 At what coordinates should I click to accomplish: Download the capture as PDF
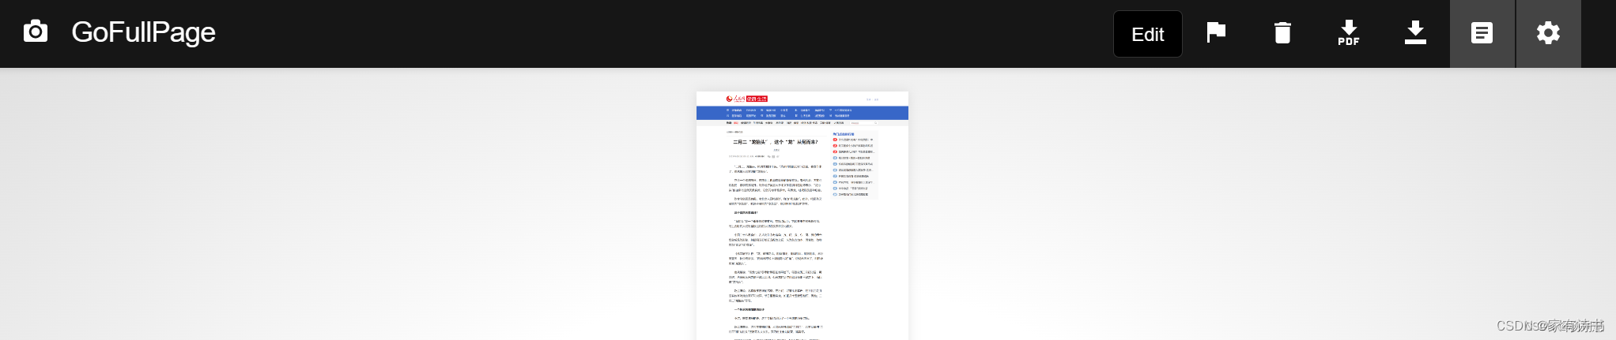pos(1349,33)
